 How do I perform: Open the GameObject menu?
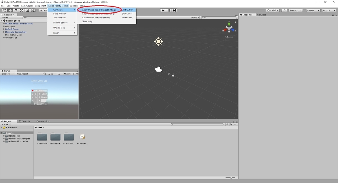pyautogui.click(x=27, y=6)
